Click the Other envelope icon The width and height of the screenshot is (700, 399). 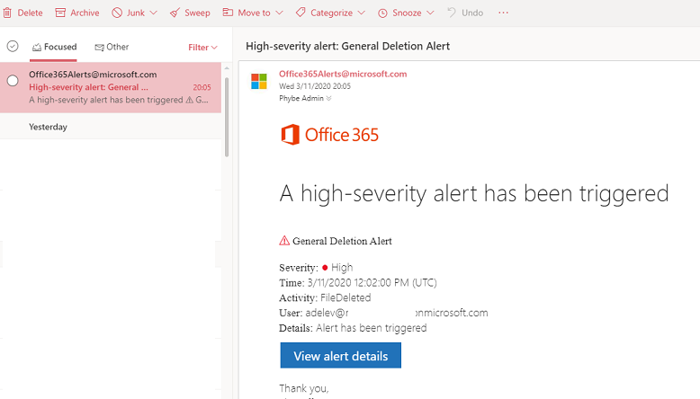point(99,48)
